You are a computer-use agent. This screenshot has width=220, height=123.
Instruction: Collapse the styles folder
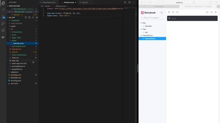click(14, 41)
